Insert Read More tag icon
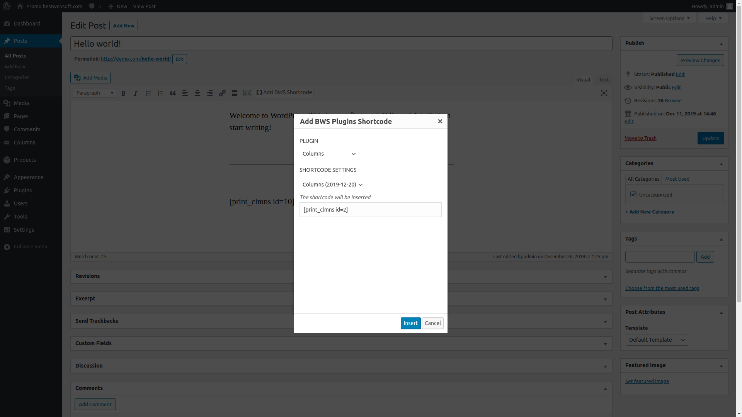Viewport: 742px width, 417px height. pyautogui.click(x=235, y=93)
